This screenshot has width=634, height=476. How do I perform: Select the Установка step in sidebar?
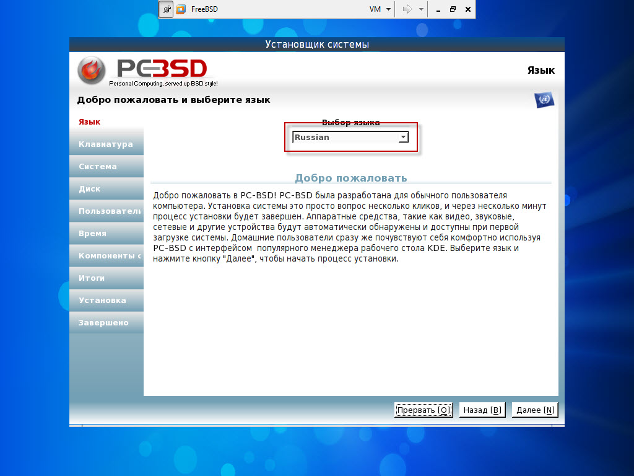[x=106, y=300]
